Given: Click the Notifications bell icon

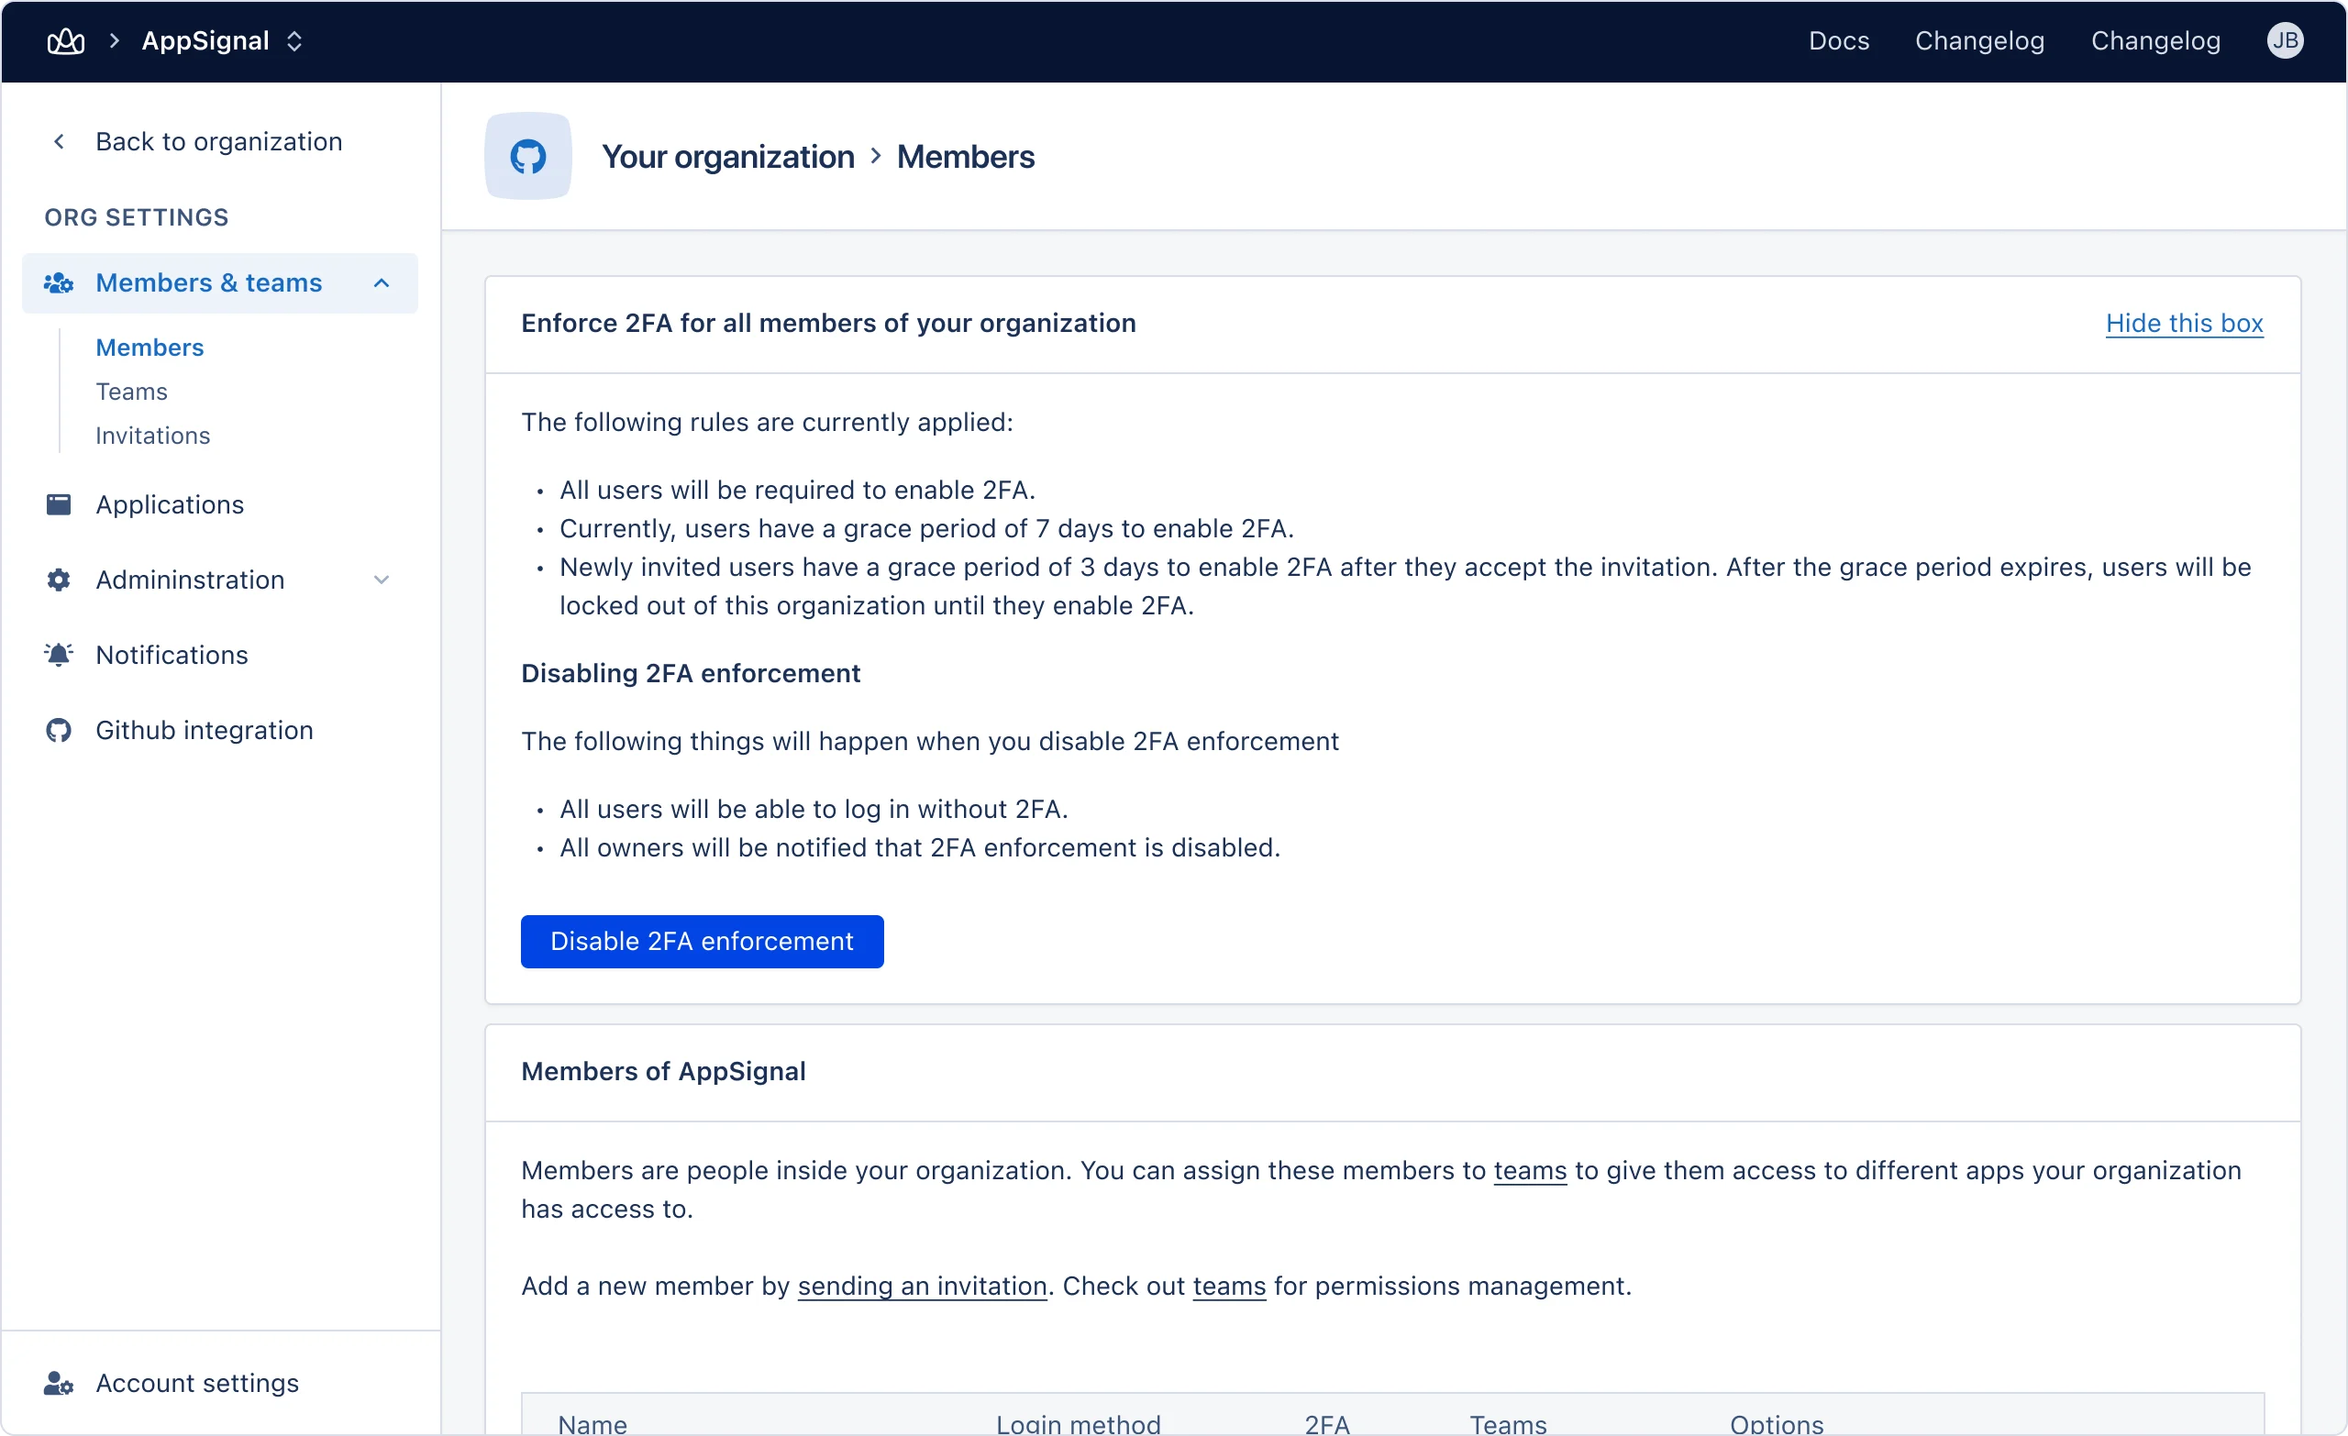Looking at the screenshot, I should point(58,655).
